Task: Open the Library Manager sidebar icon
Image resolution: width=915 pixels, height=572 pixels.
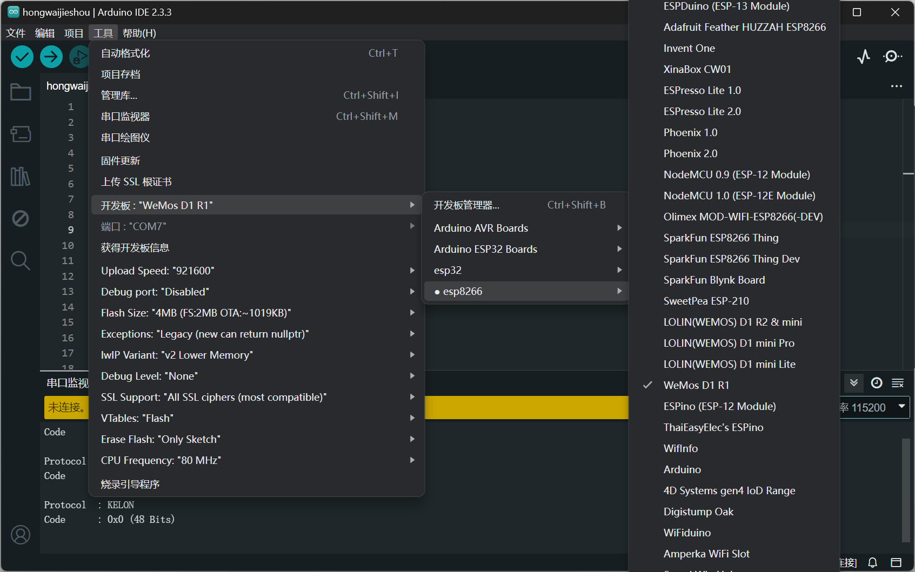Action: 21,176
